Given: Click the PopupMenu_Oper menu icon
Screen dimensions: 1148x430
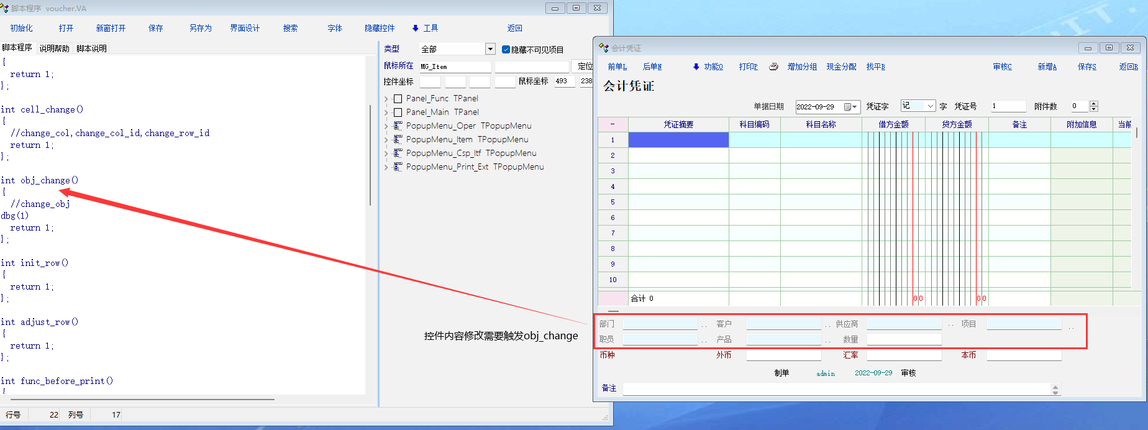Looking at the screenshot, I should point(398,126).
